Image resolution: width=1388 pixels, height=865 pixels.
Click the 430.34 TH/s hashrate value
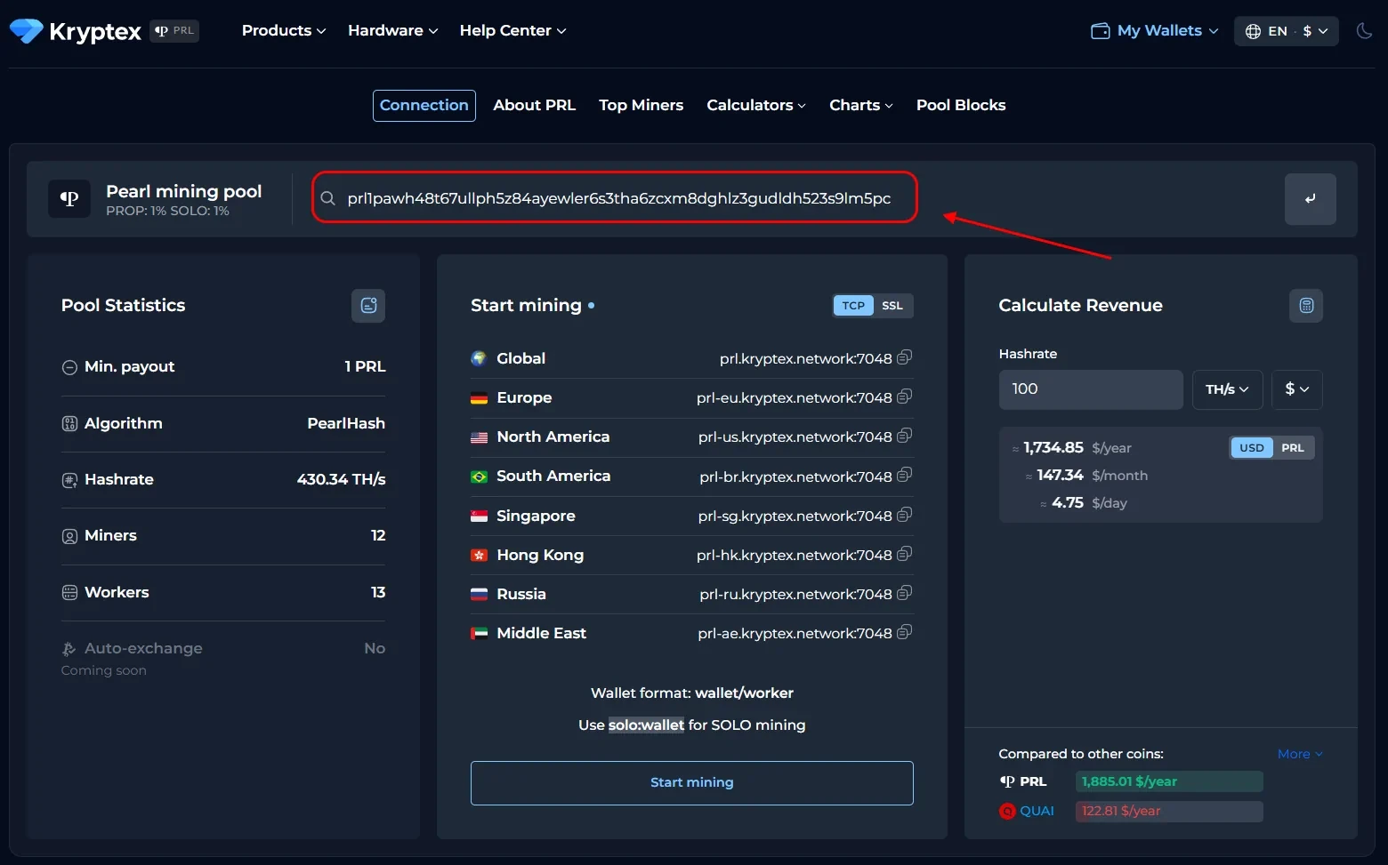(341, 479)
